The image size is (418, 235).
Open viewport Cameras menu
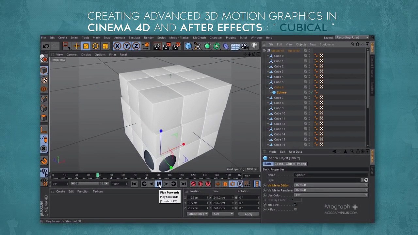click(x=72, y=55)
